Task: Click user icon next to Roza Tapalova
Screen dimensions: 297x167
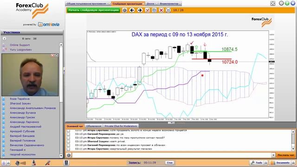Action: pyautogui.click(x=4, y=99)
